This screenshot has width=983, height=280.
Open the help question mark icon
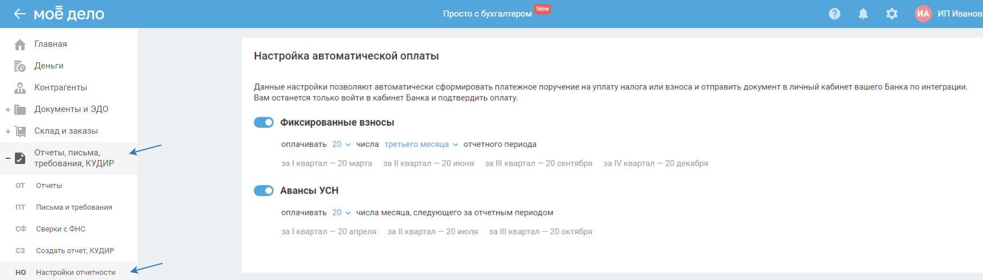835,14
